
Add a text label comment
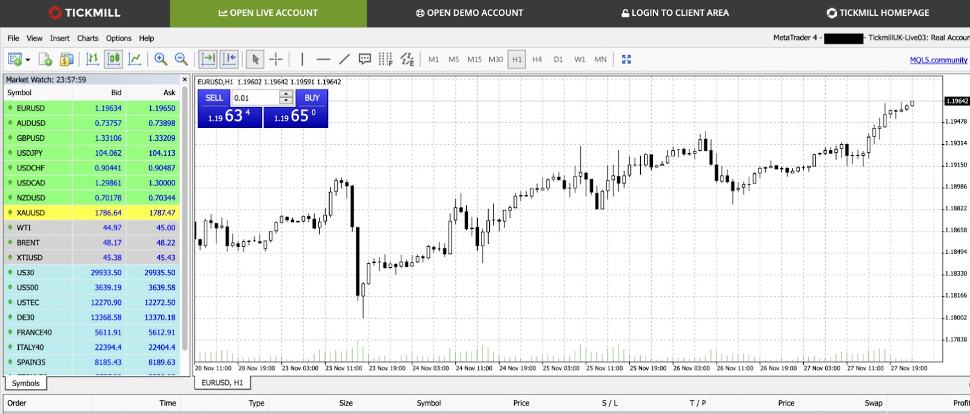pos(364,59)
